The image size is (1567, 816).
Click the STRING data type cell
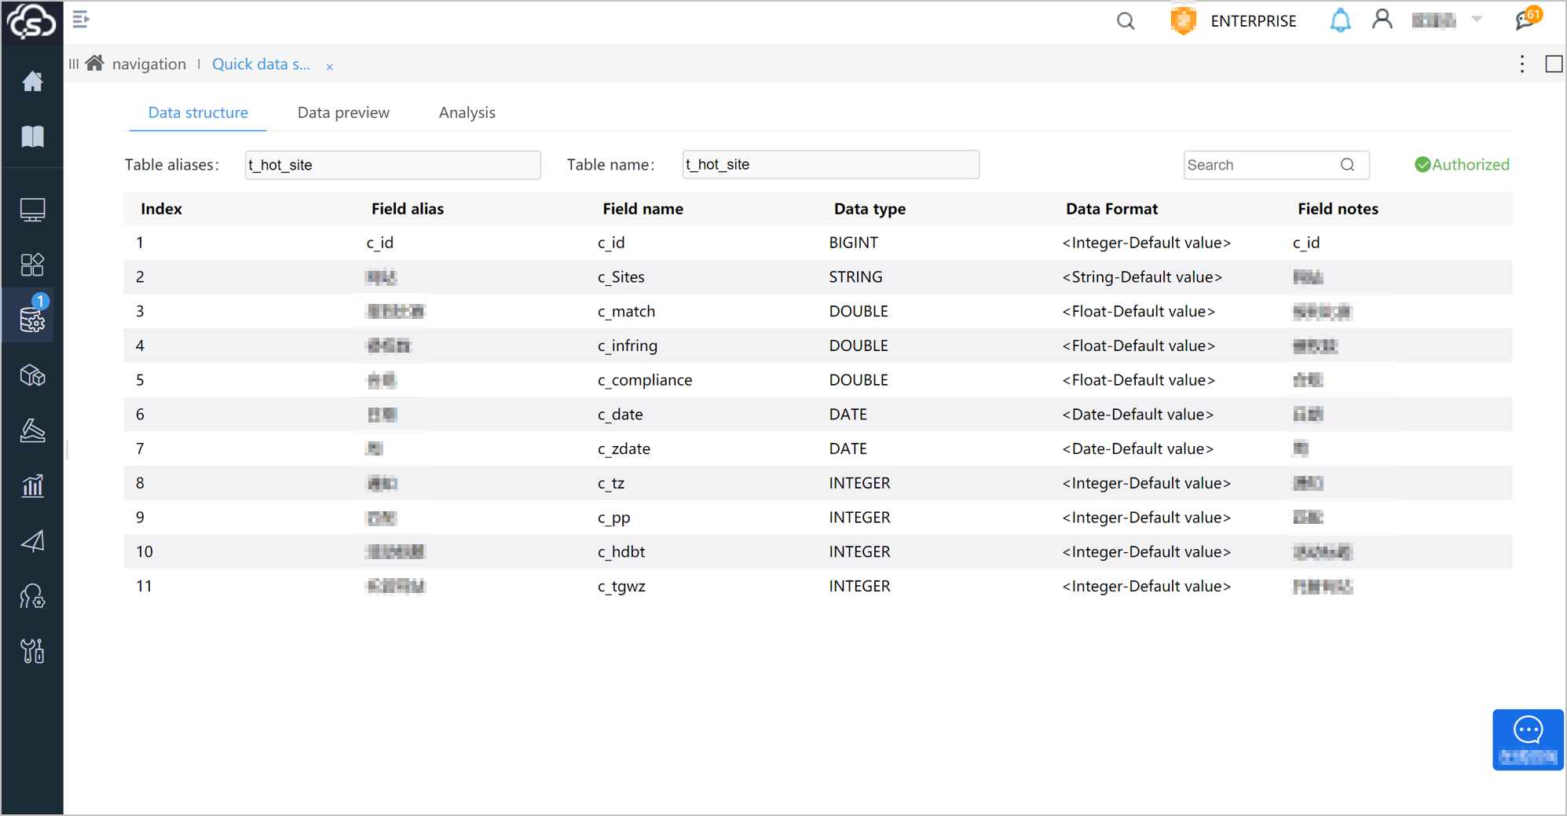[x=855, y=277]
